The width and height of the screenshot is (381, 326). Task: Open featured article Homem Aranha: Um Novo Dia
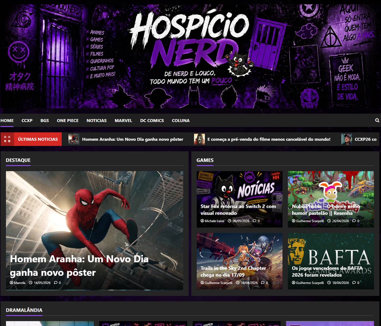79,266
